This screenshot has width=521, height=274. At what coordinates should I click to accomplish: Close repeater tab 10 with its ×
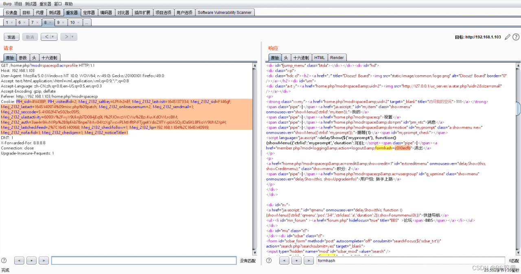pos(79,23)
